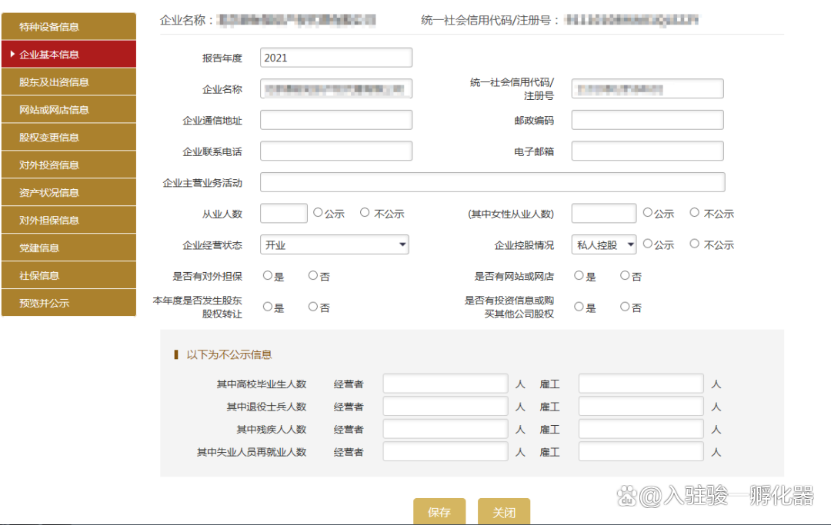Select 公示 for 从业人数
Screen dimensions: 831x525
(318, 212)
